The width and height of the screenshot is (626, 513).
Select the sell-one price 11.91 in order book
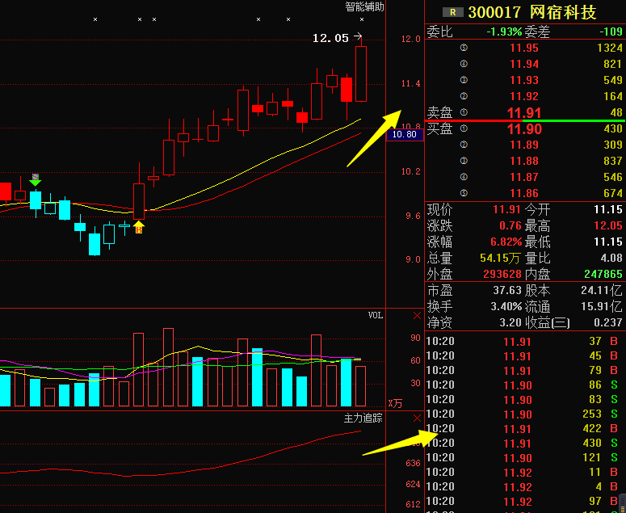(x=523, y=112)
